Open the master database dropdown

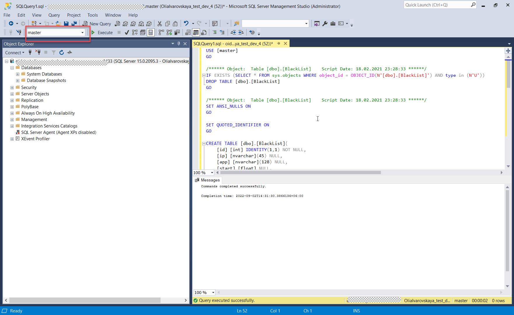tap(82, 33)
